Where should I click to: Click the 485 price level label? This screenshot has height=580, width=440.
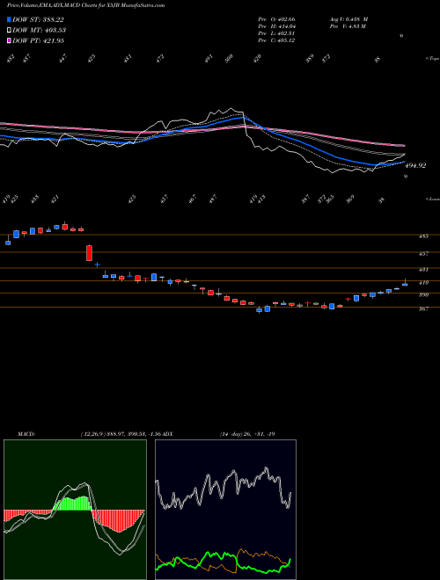point(423,236)
